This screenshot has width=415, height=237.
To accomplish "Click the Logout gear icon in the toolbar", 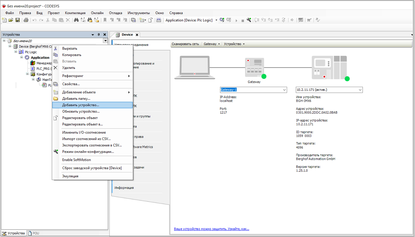I will point(229,20).
